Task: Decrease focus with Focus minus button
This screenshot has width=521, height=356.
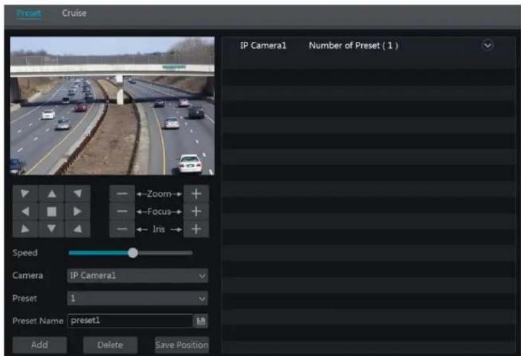Action: click(122, 211)
